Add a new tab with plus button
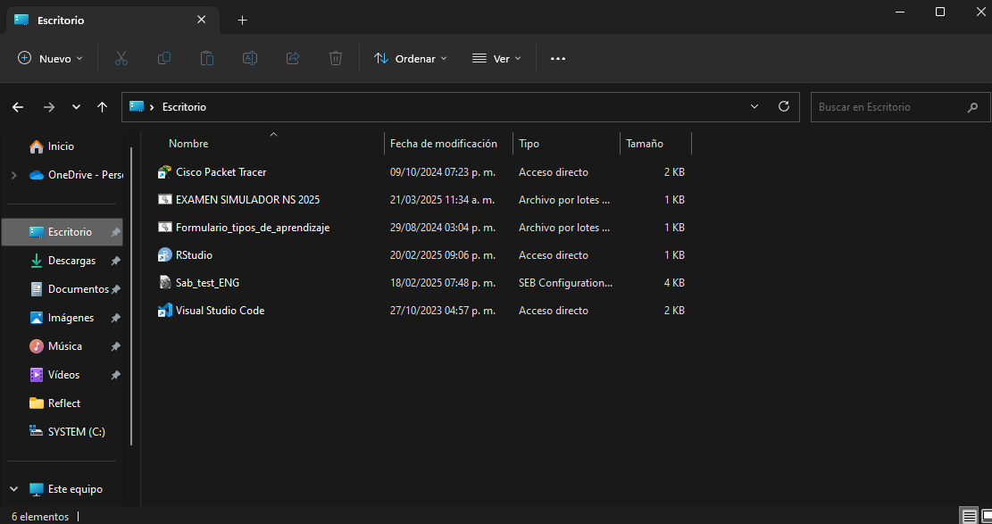 tap(242, 21)
